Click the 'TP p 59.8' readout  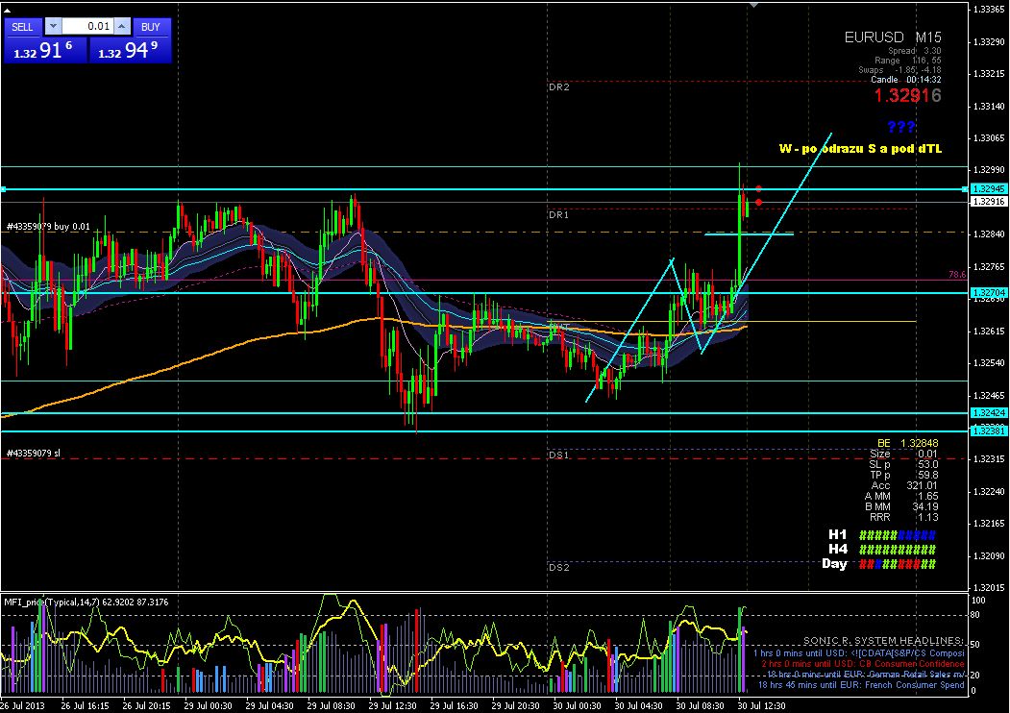point(903,476)
